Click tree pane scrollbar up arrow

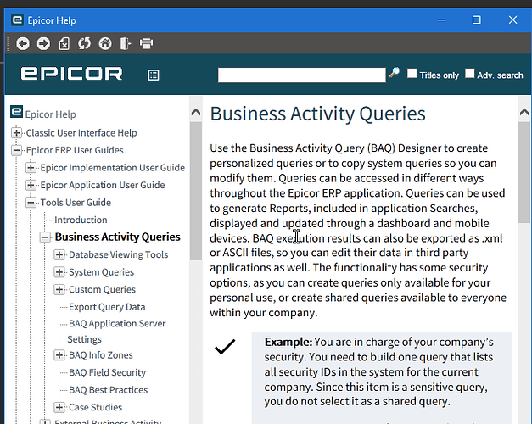[196, 112]
